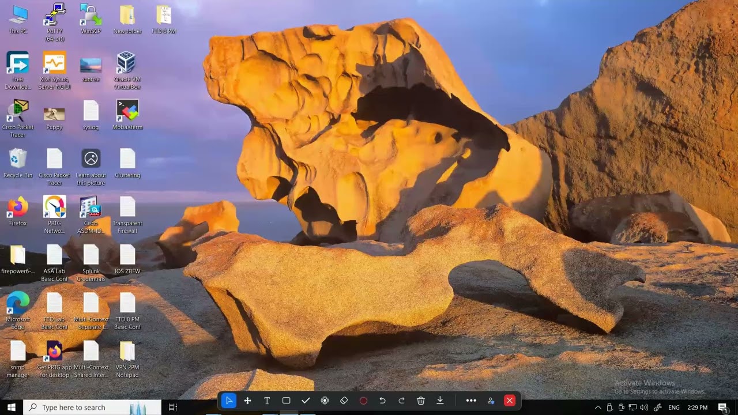Select the Text tool in annotation bar
This screenshot has height=415, width=738.
(267, 401)
